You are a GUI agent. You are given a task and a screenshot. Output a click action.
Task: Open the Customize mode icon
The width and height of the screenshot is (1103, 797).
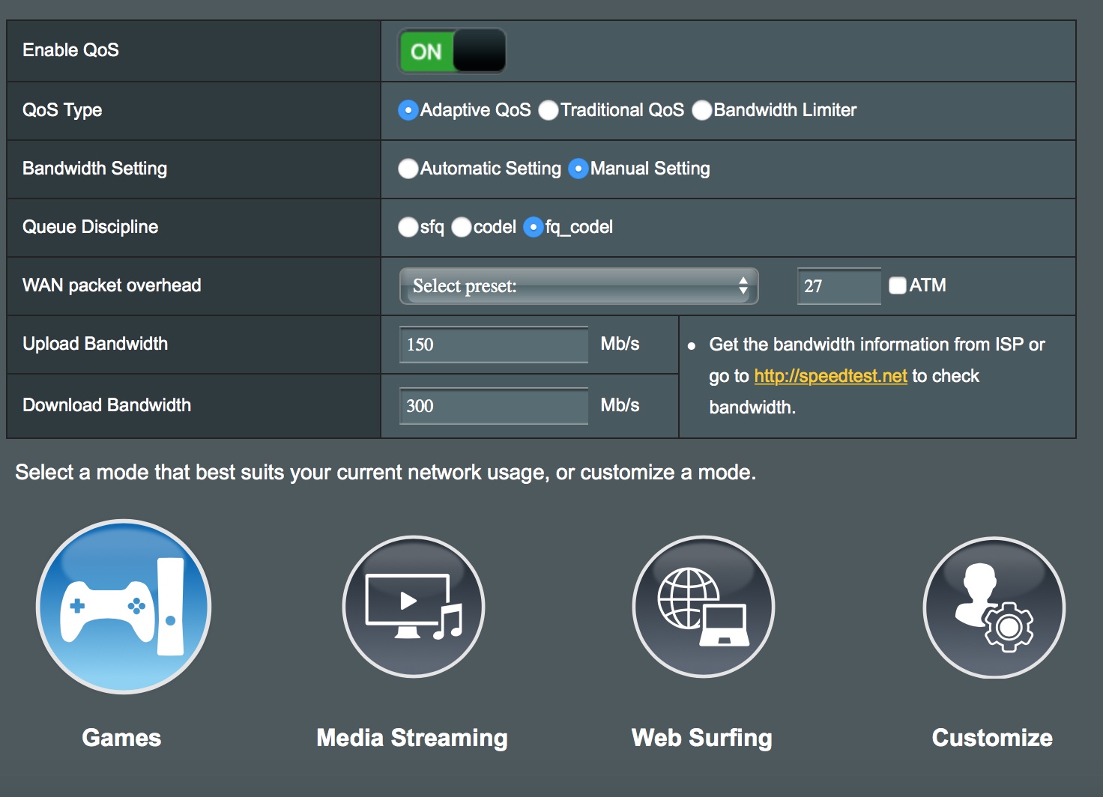click(994, 607)
